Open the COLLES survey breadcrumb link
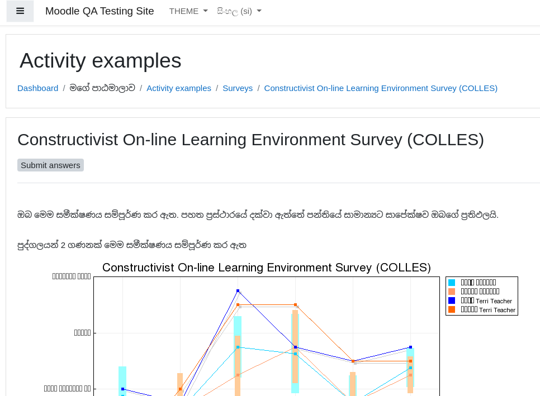 [381, 88]
